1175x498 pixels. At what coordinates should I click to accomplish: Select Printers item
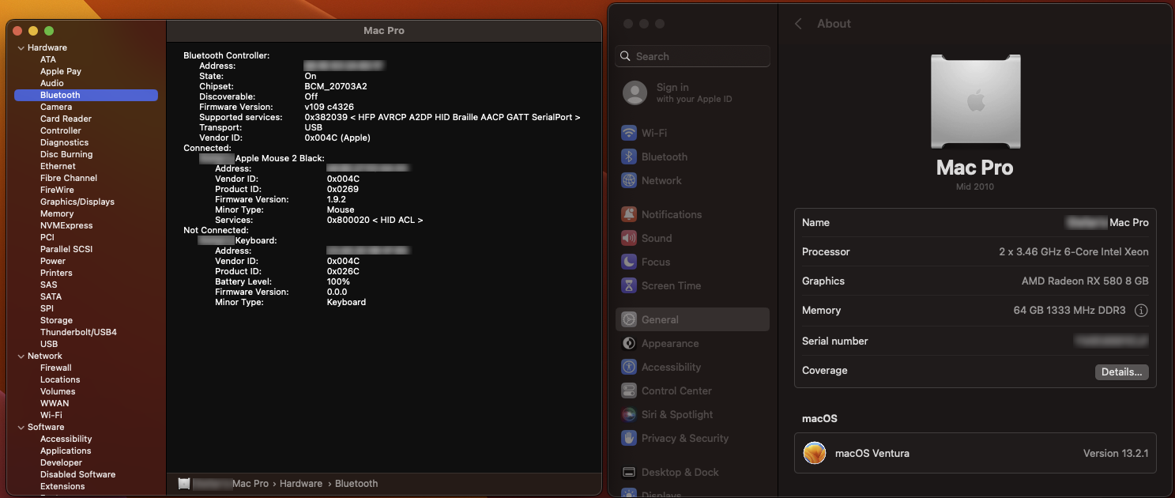point(56,273)
